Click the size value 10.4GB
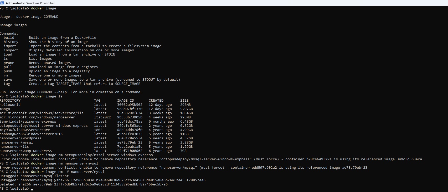The height and width of the screenshot is (192, 448). (187, 113)
